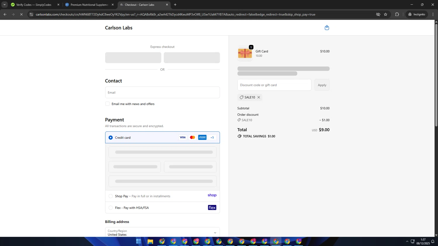This screenshot has height=246, width=438.
Task: Close the Checkout - Carlson Labs tab
Action: pyautogui.click(x=167, y=5)
